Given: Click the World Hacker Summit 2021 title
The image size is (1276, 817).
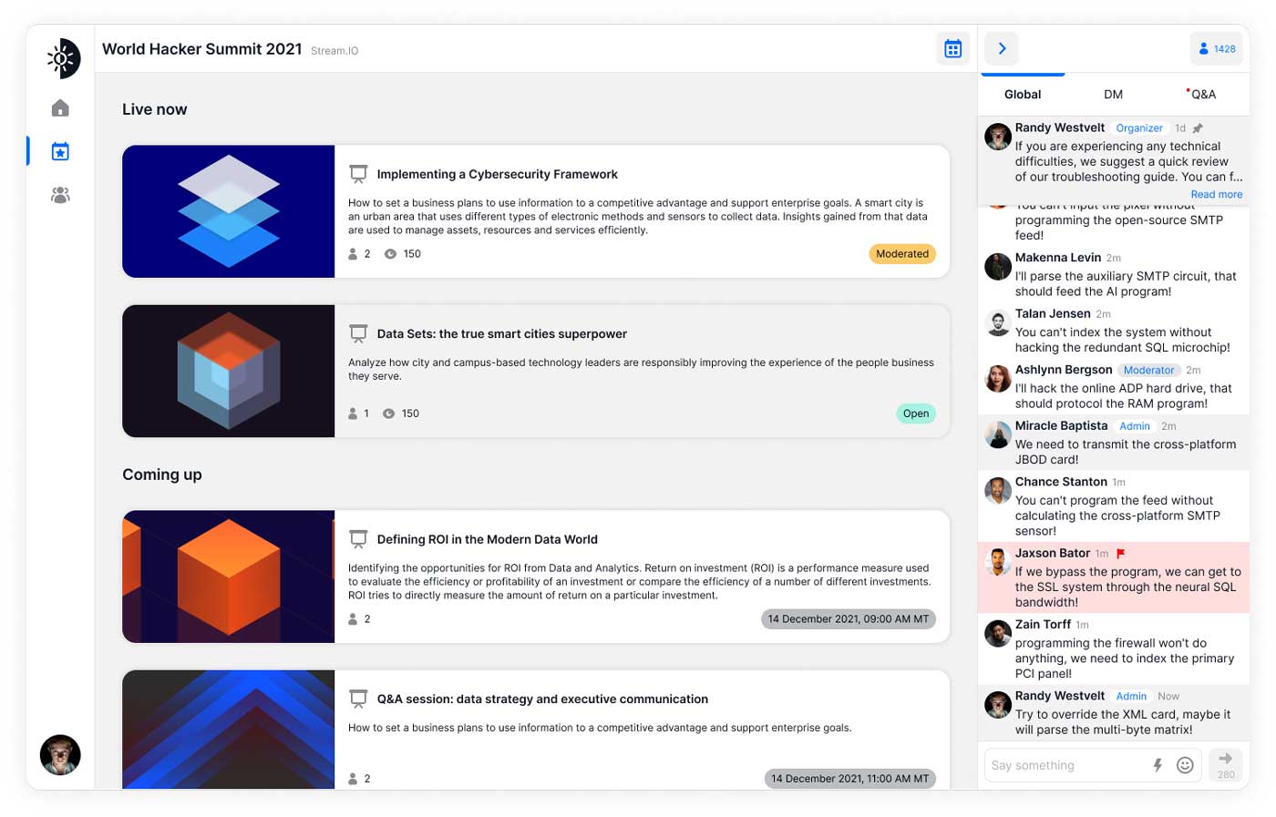Looking at the screenshot, I should point(201,49).
